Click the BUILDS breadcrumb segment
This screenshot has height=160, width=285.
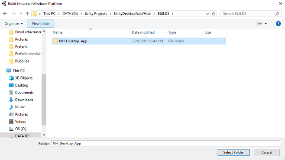pos(163,13)
